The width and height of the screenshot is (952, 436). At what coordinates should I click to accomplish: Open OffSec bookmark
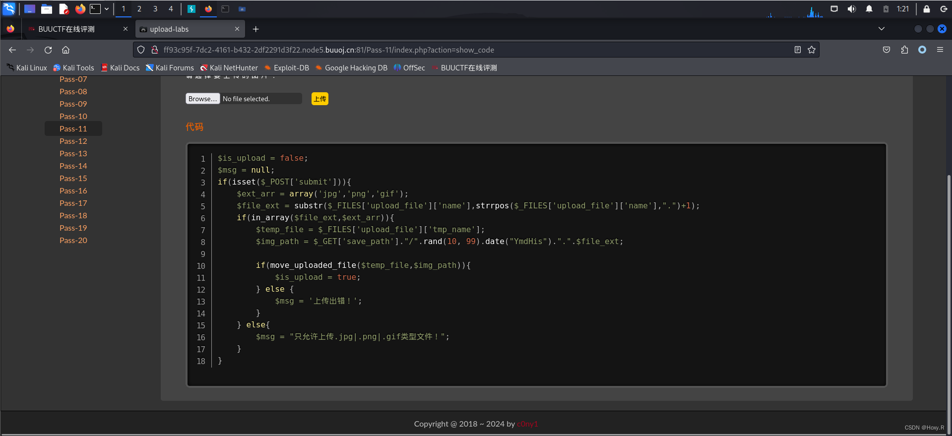tap(409, 68)
